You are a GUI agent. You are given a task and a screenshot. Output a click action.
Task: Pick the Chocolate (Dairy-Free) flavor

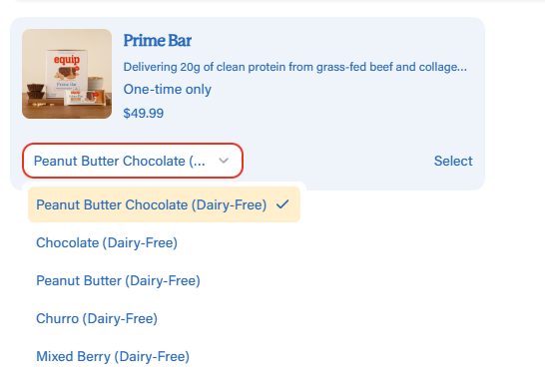pos(107,242)
